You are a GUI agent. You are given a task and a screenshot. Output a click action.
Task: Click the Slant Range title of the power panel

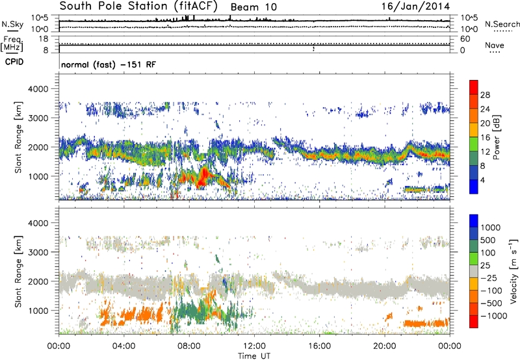point(18,137)
